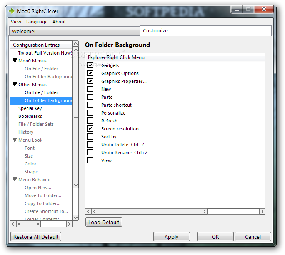Confirm with the OK button
The width and height of the screenshot is (285, 255).
(215, 237)
